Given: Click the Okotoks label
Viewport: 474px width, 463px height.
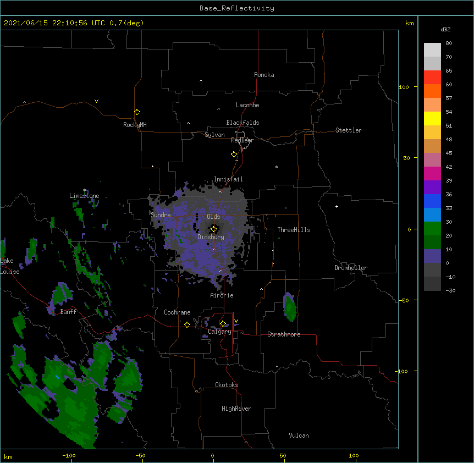Looking at the screenshot, I should pos(227,385).
